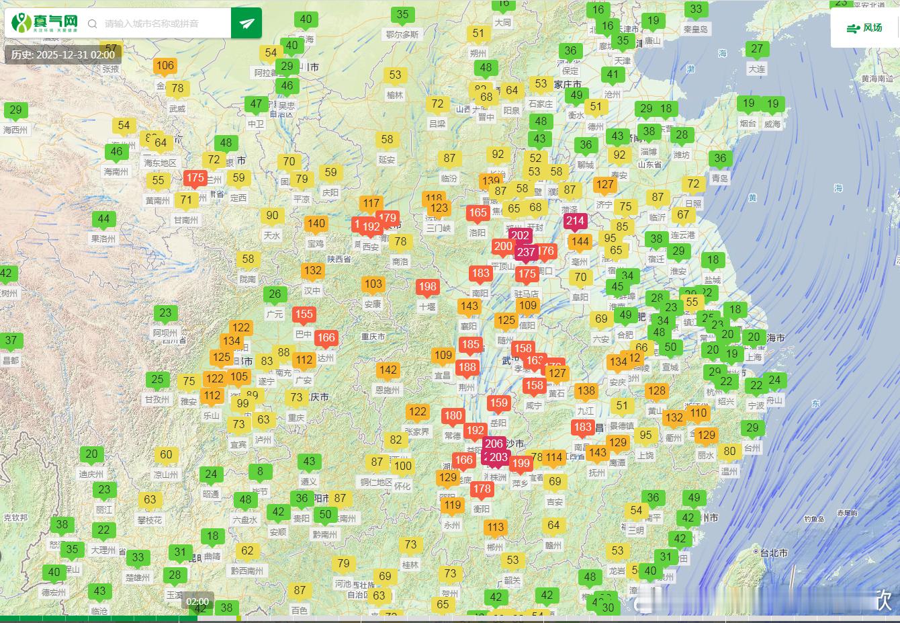Click the 29 marker above 台州
This screenshot has width=900, height=623.
click(x=752, y=429)
